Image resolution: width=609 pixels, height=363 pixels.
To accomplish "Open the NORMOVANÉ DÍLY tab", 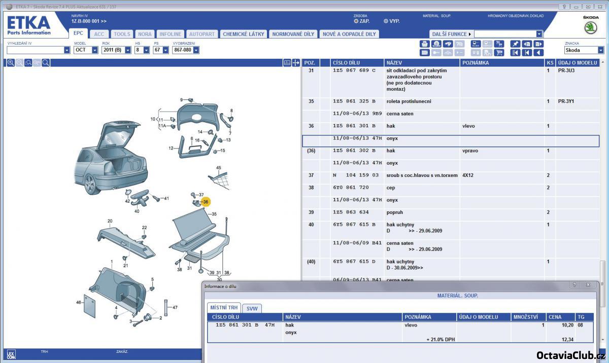I will pyautogui.click(x=293, y=34).
